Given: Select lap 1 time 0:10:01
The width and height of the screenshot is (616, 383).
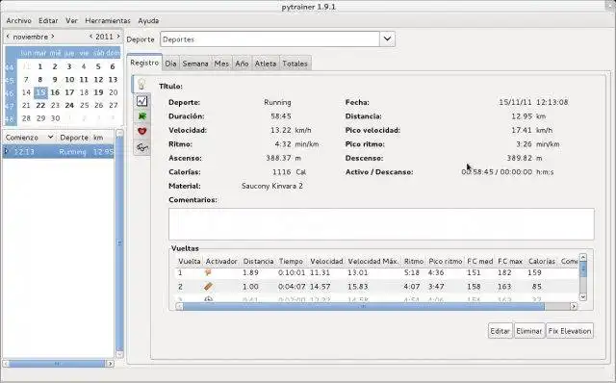Looking at the screenshot, I should tap(292, 272).
